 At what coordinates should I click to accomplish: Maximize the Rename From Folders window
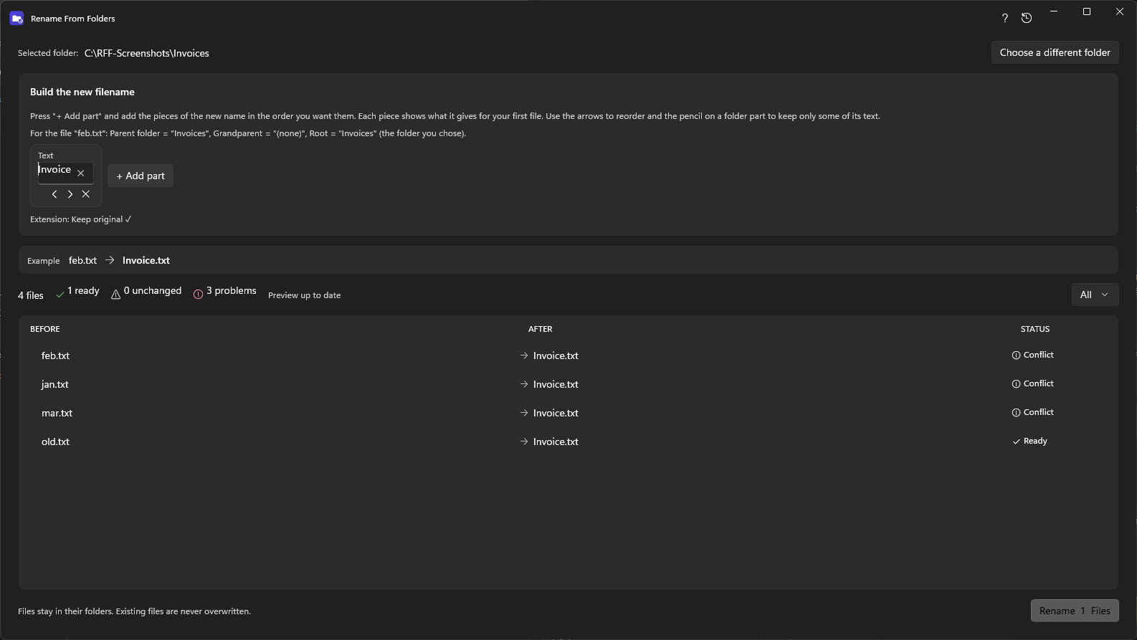pyautogui.click(x=1087, y=11)
